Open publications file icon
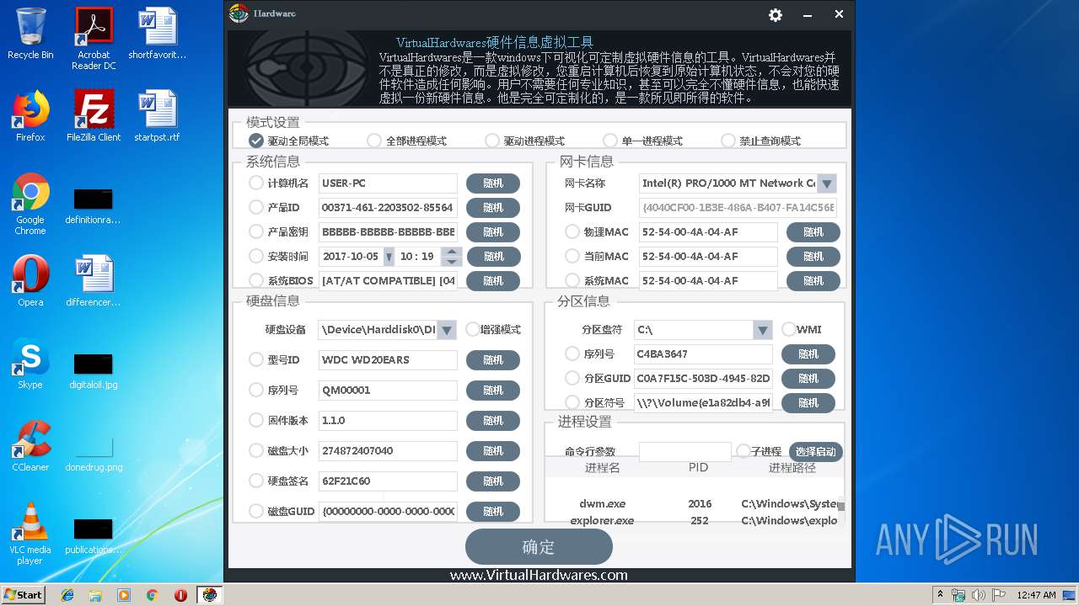The image size is (1079, 606). pos(94,536)
